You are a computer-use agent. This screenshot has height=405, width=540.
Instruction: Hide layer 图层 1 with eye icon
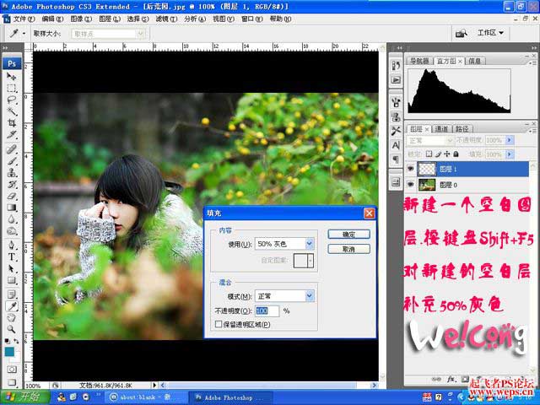click(x=410, y=169)
